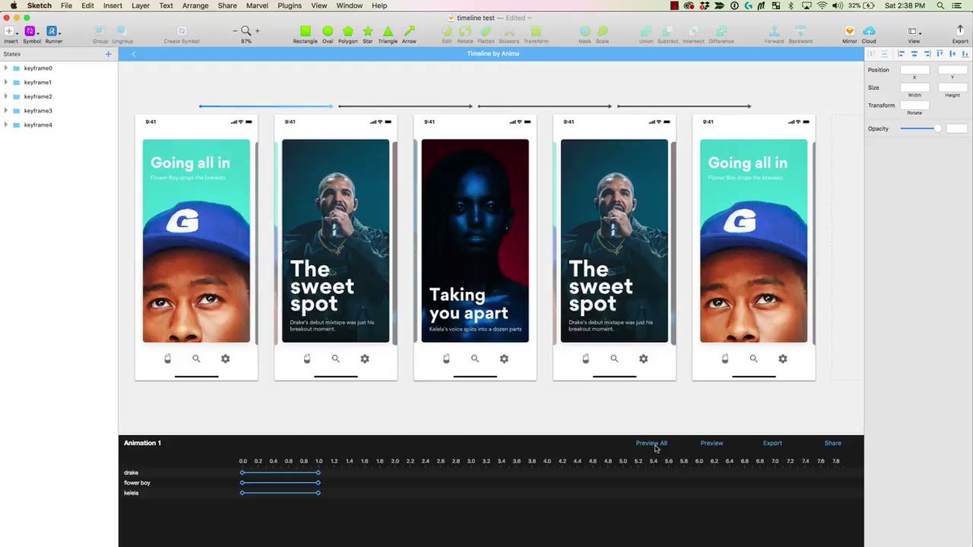This screenshot has height=547, width=973.
Task: Click the Export toolbar icon
Action: (x=960, y=32)
